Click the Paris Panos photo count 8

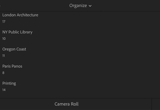[x=3, y=73]
